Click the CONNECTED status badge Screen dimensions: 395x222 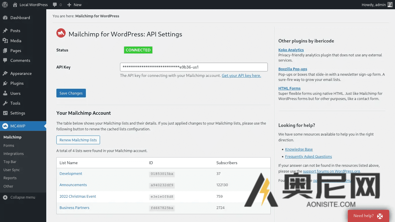pyautogui.click(x=138, y=50)
